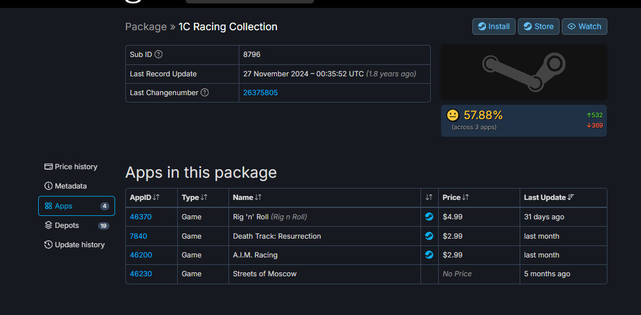Click the Apps count badge 4
This screenshot has height=315, width=641.
click(x=105, y=206)
